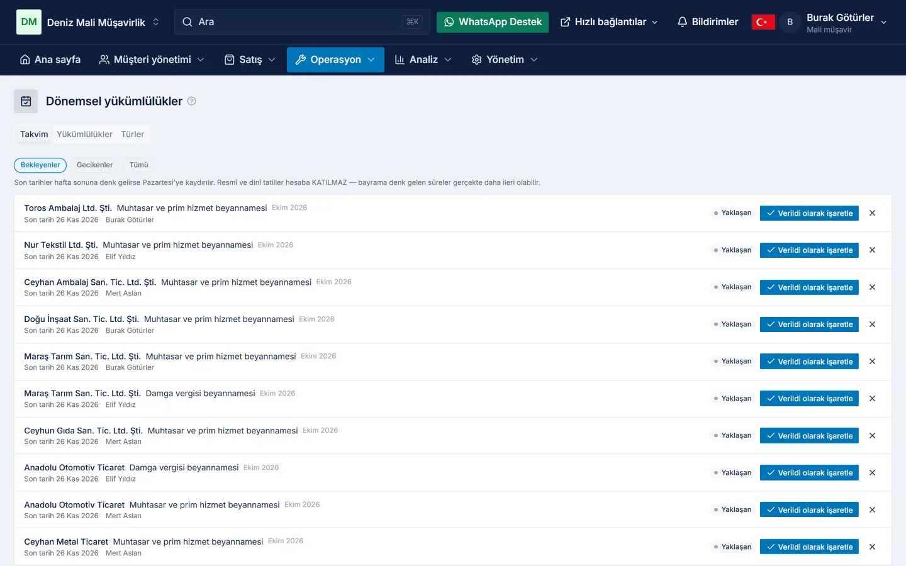Select the Gecikenler filter
Screen dimensions: 906x566
click(x=94, y=165)
